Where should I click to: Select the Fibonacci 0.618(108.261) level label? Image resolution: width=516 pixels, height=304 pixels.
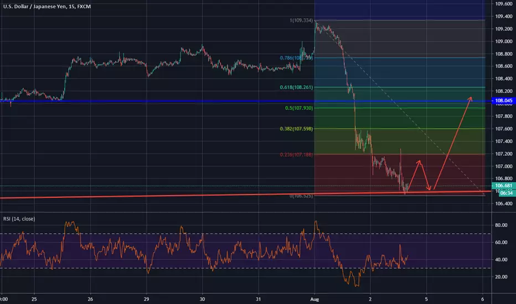296,87
